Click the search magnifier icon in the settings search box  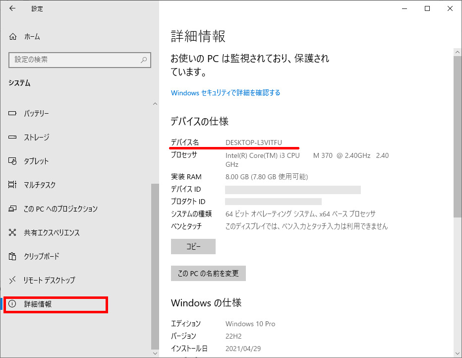click(144, 60)
